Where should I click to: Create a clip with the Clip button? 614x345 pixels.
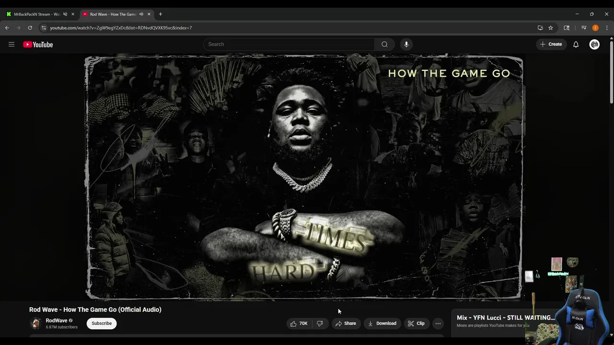coord(416,323)
